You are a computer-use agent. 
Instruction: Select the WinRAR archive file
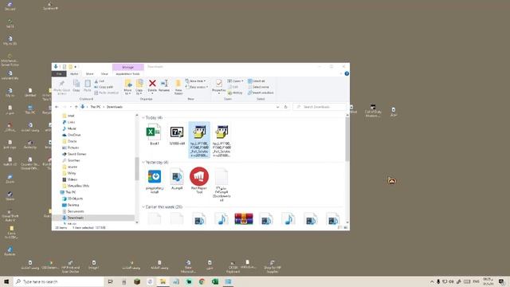[244, 218]
